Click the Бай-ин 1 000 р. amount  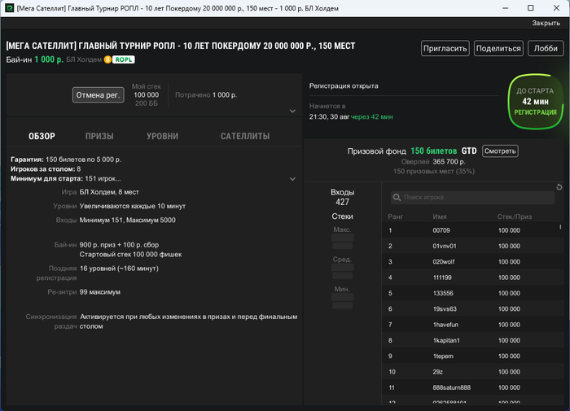[49, 59]
